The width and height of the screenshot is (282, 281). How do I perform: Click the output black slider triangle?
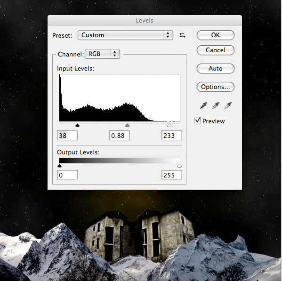[60, 166]
